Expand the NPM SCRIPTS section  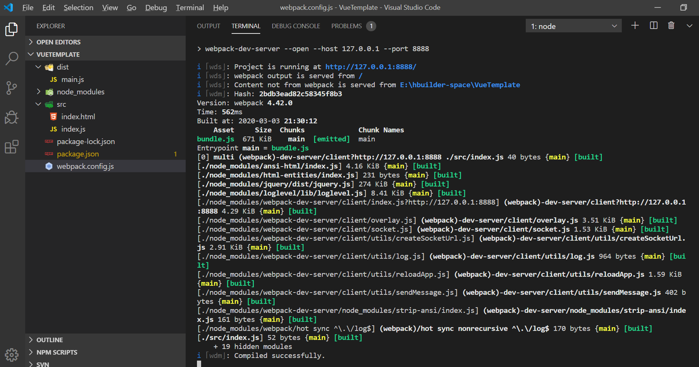tap(31, 352)
